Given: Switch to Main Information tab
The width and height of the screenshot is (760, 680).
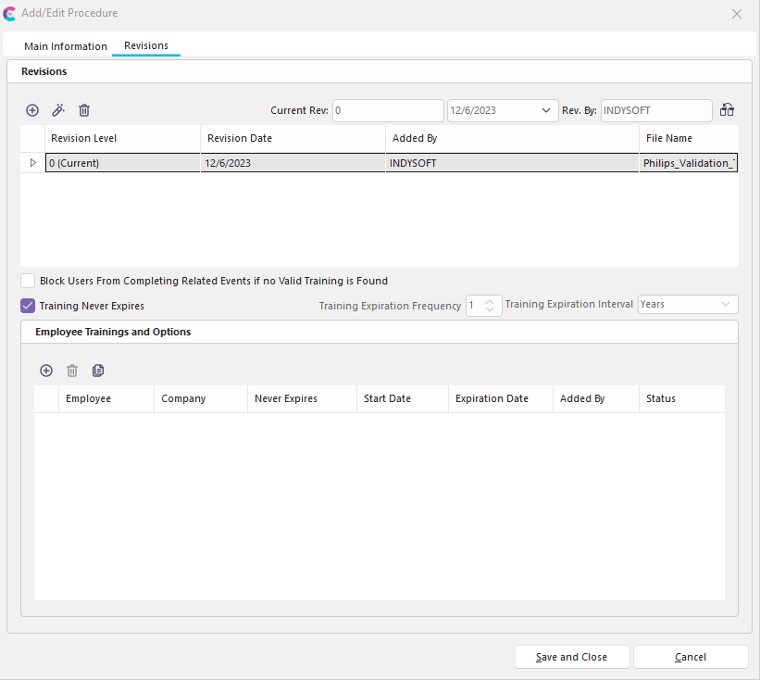Looking at the screenshot, I should tap(66, 46).
